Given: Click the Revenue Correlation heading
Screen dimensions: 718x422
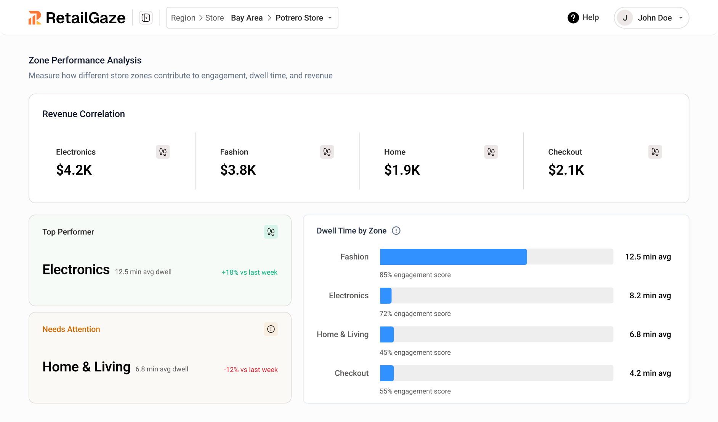Looking at the screenshot, I should (83, 114).
